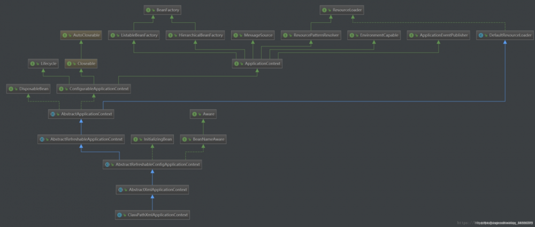This screenshot has height=227, width=535.
Task: Click the Closeable node
Action: point(81,63)
